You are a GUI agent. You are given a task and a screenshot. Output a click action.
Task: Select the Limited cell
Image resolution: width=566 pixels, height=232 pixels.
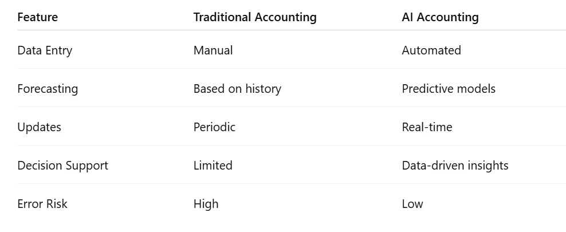(x=213, y=166)
